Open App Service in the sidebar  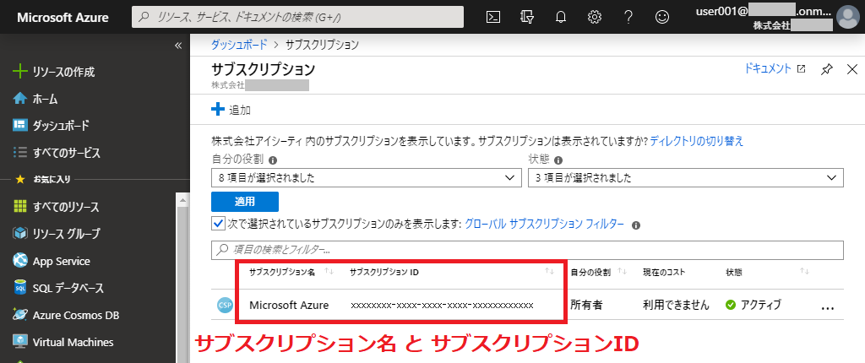pyautogui.click(x=52, y=261)
